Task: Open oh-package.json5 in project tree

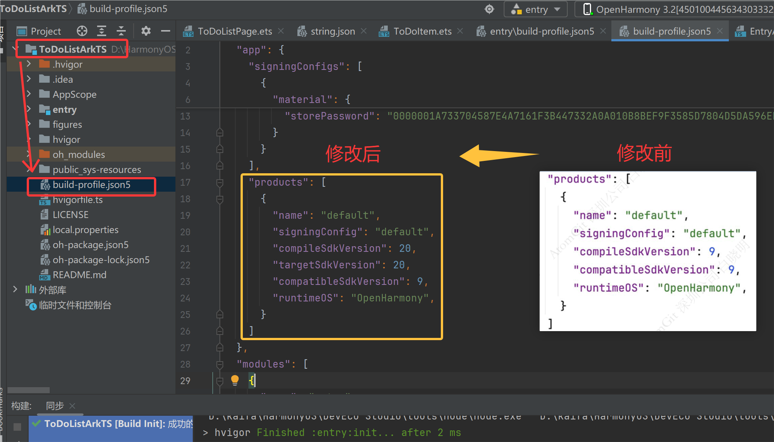Action: [x=90, y=245]
